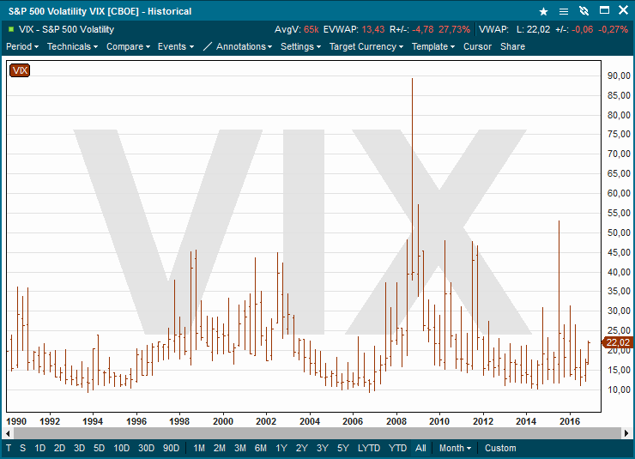Image resolution: width=635 pixels, height=459 pixels.
Task: Click the scroll right arrow
Action: 626,433
